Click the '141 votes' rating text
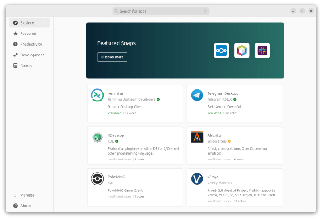The width and height of the screenshot is (322, 219). click(x=231, y=113)
